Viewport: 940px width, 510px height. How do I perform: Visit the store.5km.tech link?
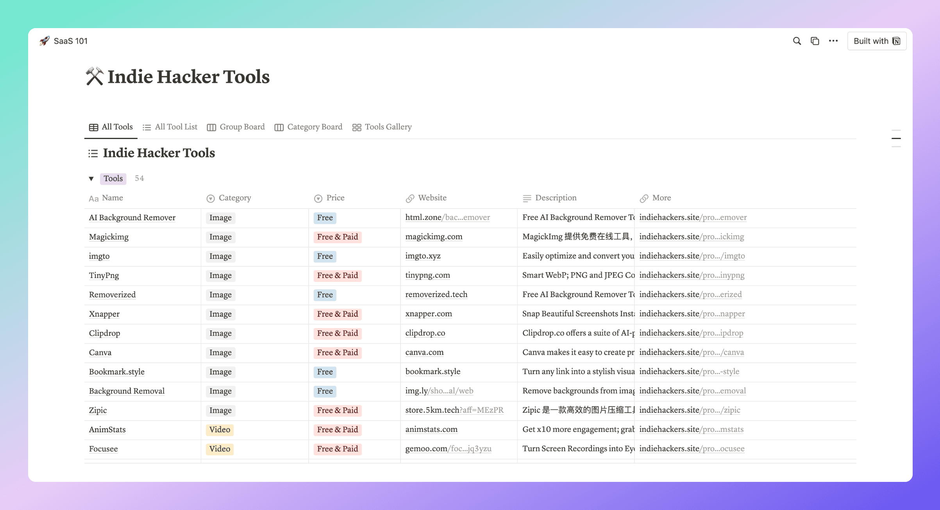click(454, 410)
